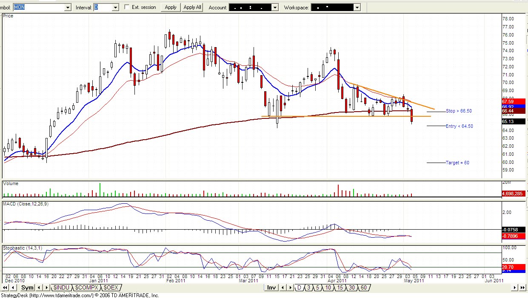Click left arrow beside Inv button
The width and height of the screenshot is (528, 298).
[283, 287]
